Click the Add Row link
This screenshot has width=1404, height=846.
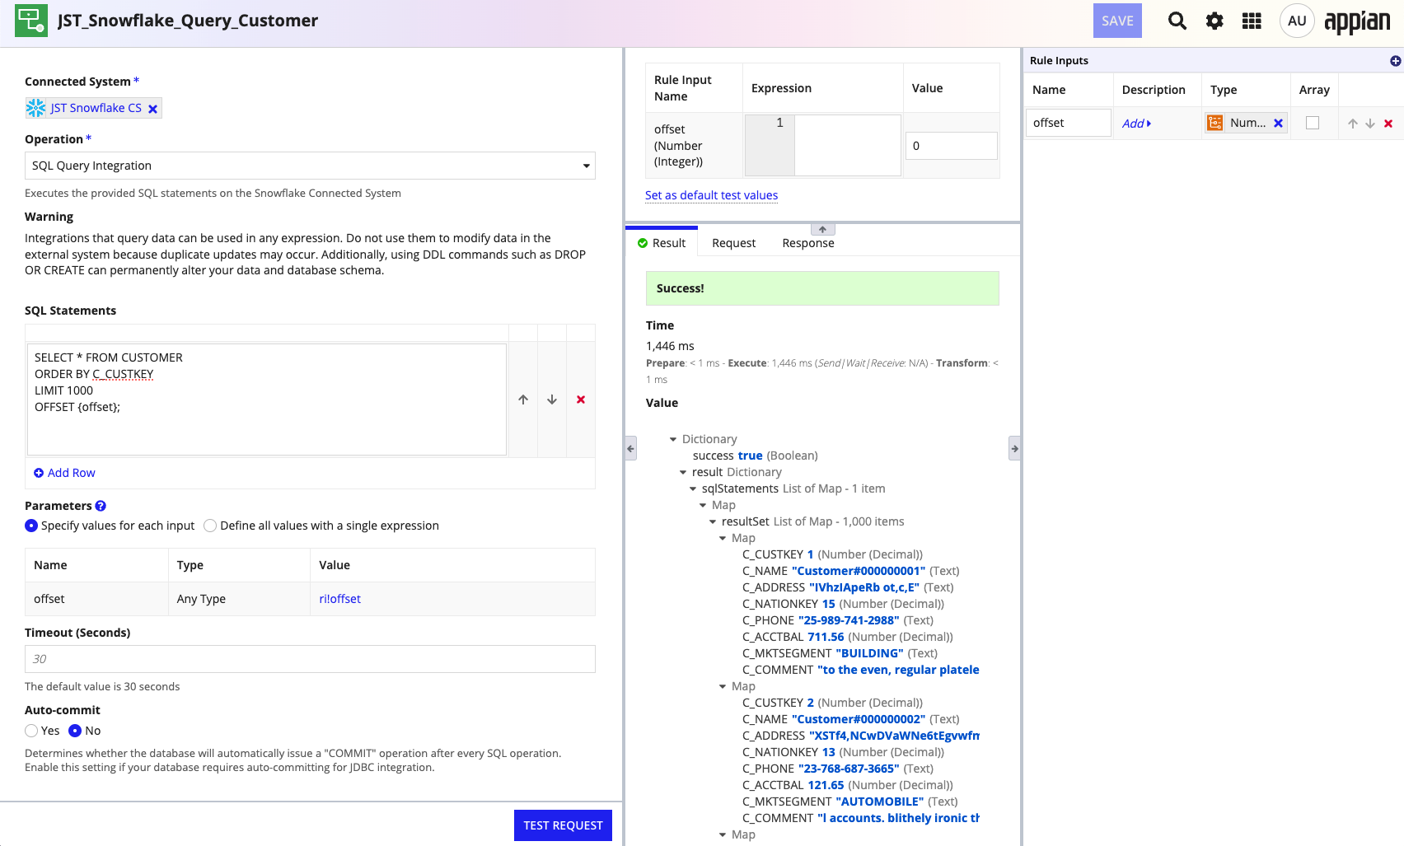tap(64, 473)
